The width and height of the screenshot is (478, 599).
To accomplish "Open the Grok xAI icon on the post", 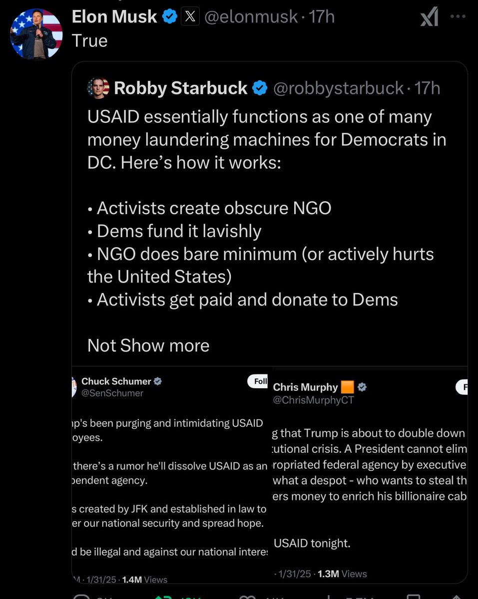I will [429, 18].
